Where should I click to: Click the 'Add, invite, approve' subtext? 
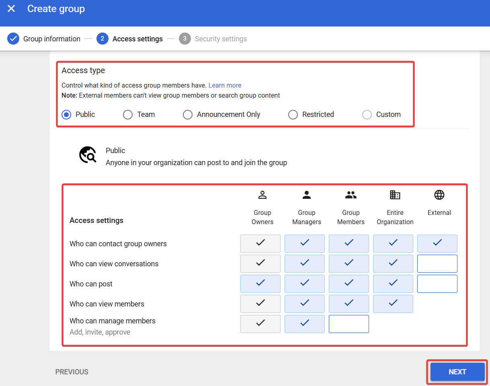point(100,332)
